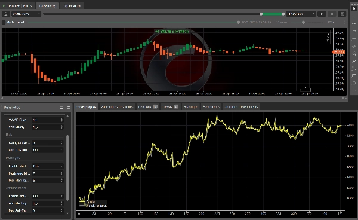Screen dimensions: 358x220
Task: Click the WickBody stepper arrows
Action: [61, 127]
